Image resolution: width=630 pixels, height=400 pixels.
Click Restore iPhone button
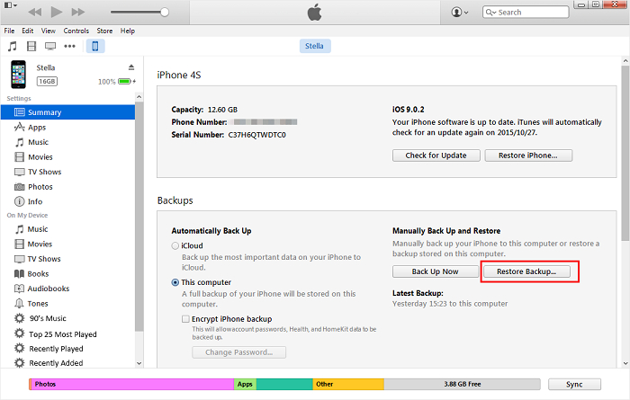click(x=528, y=156)
